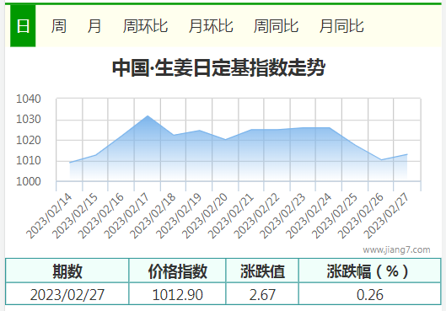Switch to the 周 (weekly) tab
446x311 pixels.
tap(59, 26)
